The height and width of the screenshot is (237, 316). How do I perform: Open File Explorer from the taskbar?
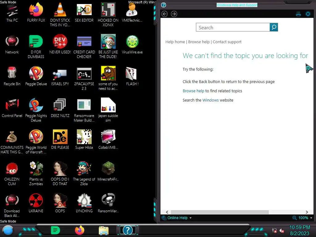tap(104, 231)
